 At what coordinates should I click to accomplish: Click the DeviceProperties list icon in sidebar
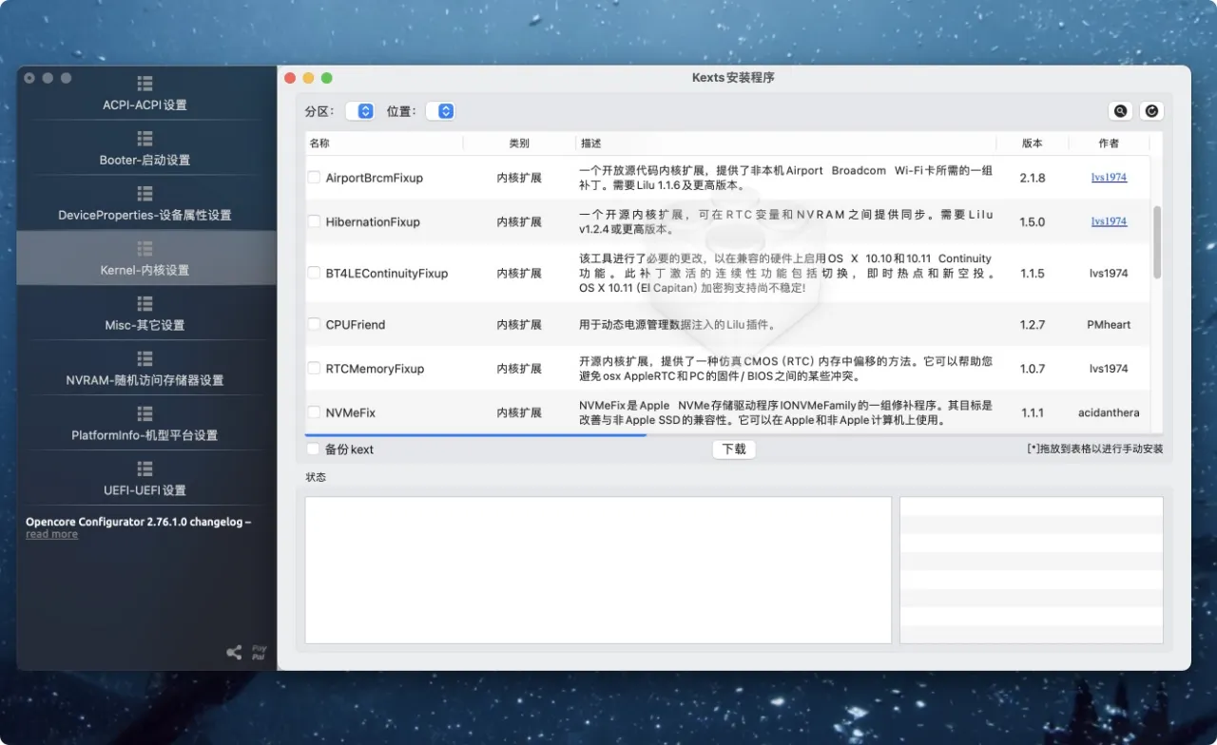click(145, 194)
